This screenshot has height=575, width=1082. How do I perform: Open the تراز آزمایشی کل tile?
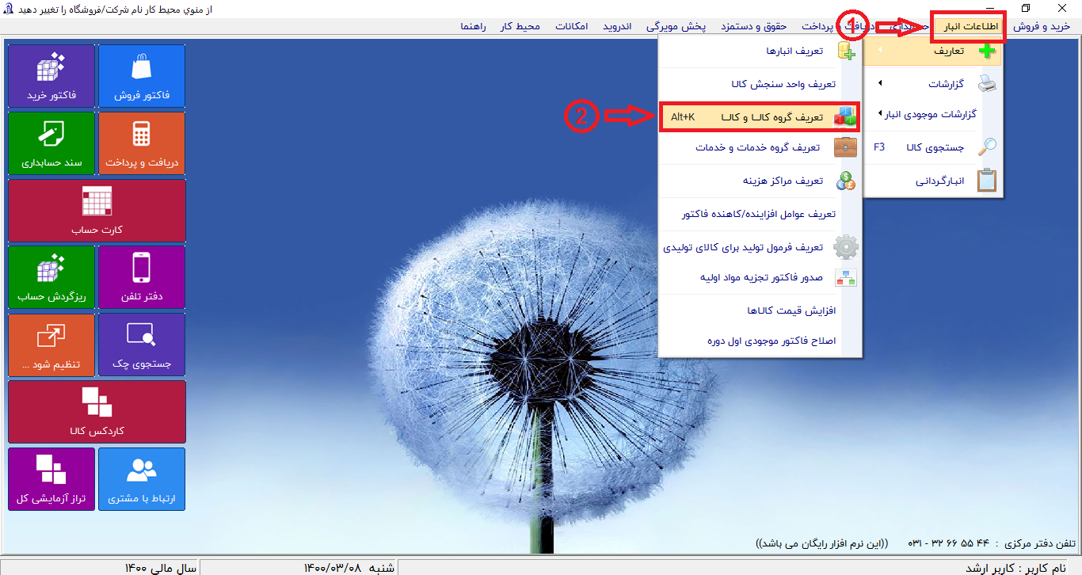51,479
